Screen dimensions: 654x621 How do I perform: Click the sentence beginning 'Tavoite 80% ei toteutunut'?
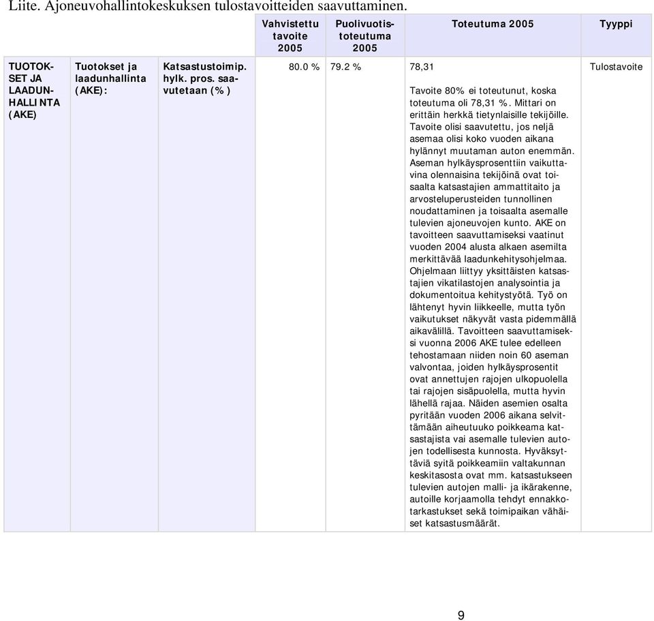(x=483, y=97)
